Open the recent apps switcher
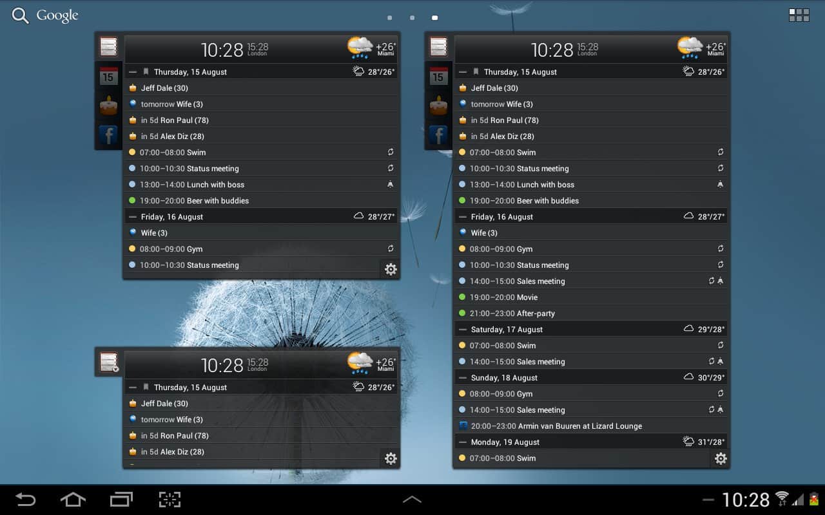The height and width of the screenshot is (515, 825). pyautogui.click(x=121, y=500)
